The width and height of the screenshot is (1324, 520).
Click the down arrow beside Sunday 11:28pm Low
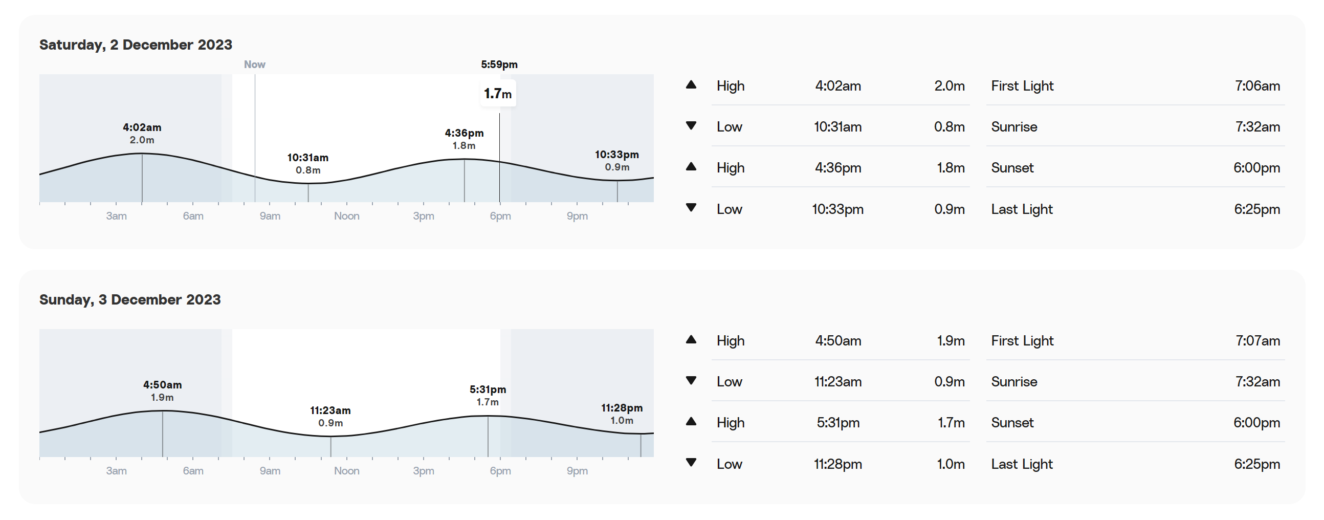(x=691, y=463)
